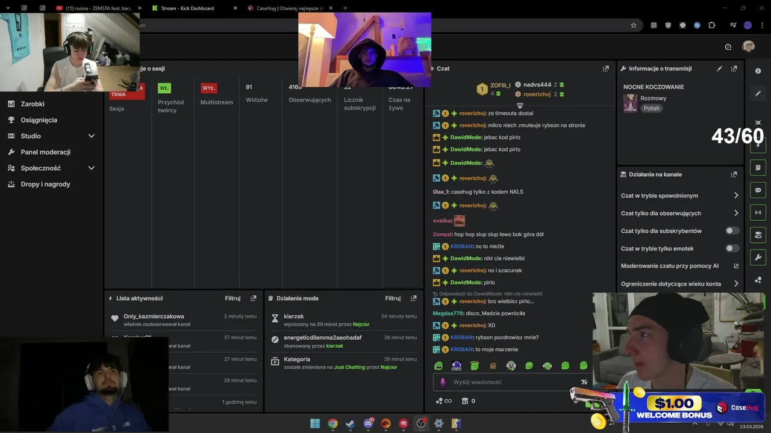Click the icon left of profile avatar

pyautogui.click(x=728, y=47)
